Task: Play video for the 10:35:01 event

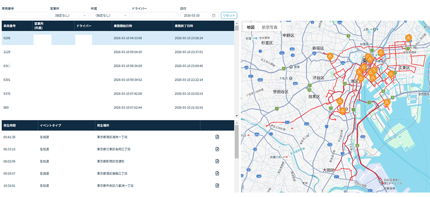Action: pos(217,185)
